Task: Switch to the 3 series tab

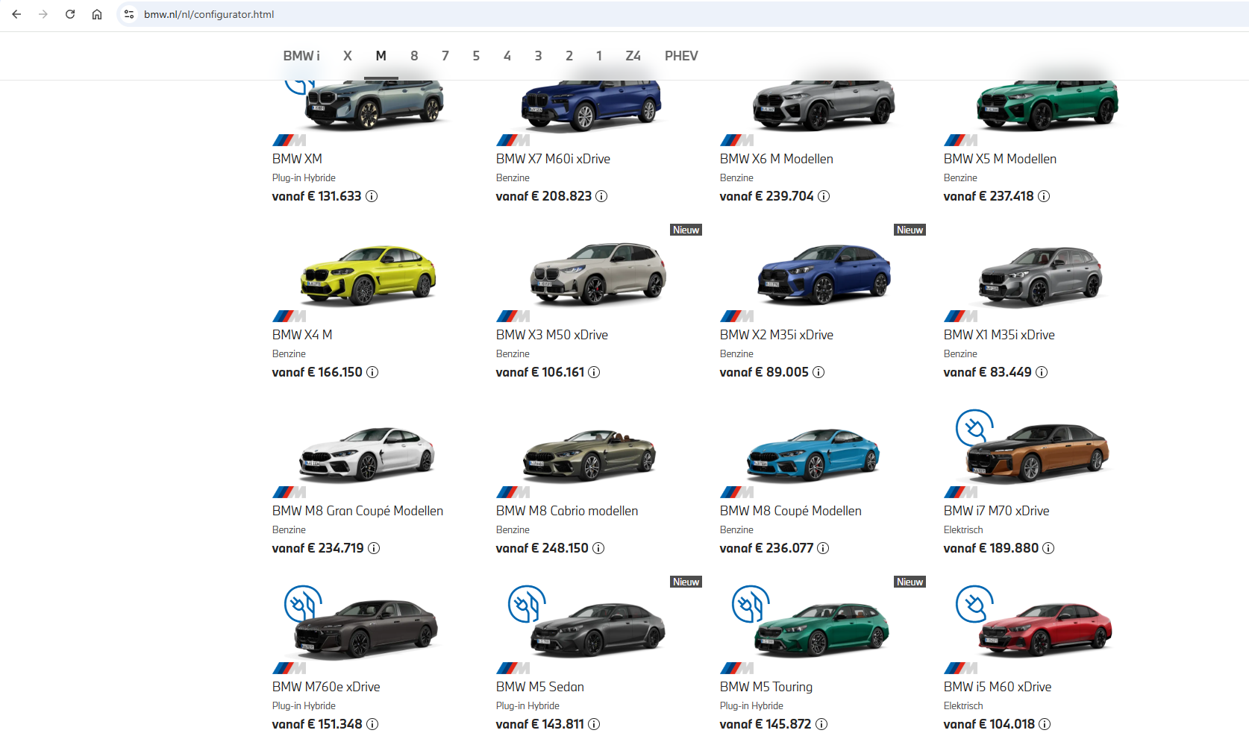Action: (538, 56)
